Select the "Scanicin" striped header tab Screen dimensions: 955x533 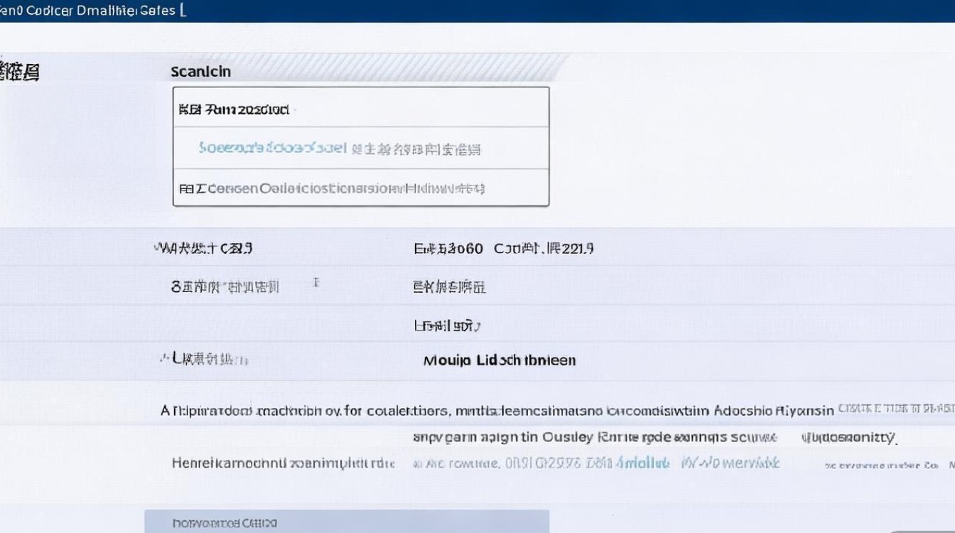pyautogui.click(x=201, y=72)
